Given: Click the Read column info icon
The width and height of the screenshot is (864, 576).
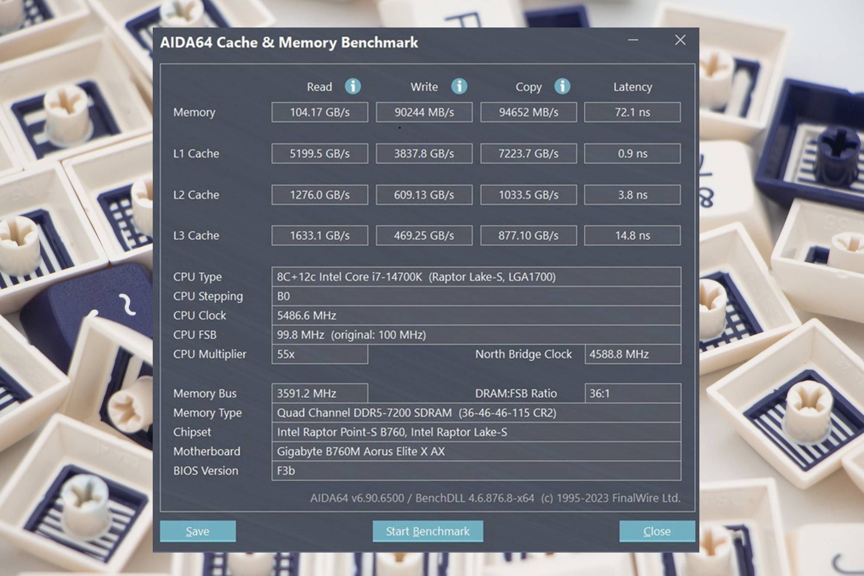Looking at the screenshot, I should click(353, 86).
